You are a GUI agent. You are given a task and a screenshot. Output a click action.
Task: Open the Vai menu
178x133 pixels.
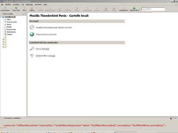point(23,4)
